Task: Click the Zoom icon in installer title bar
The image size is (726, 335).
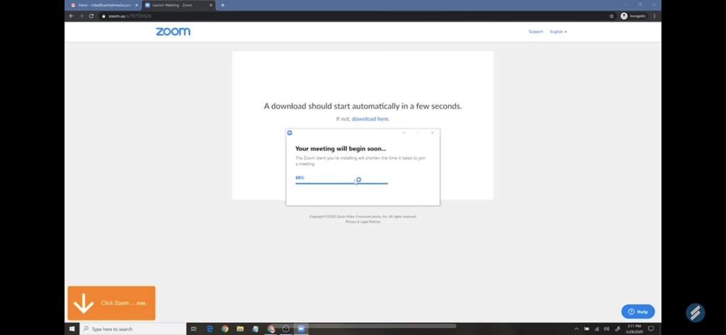Action: tap(290, 132)
